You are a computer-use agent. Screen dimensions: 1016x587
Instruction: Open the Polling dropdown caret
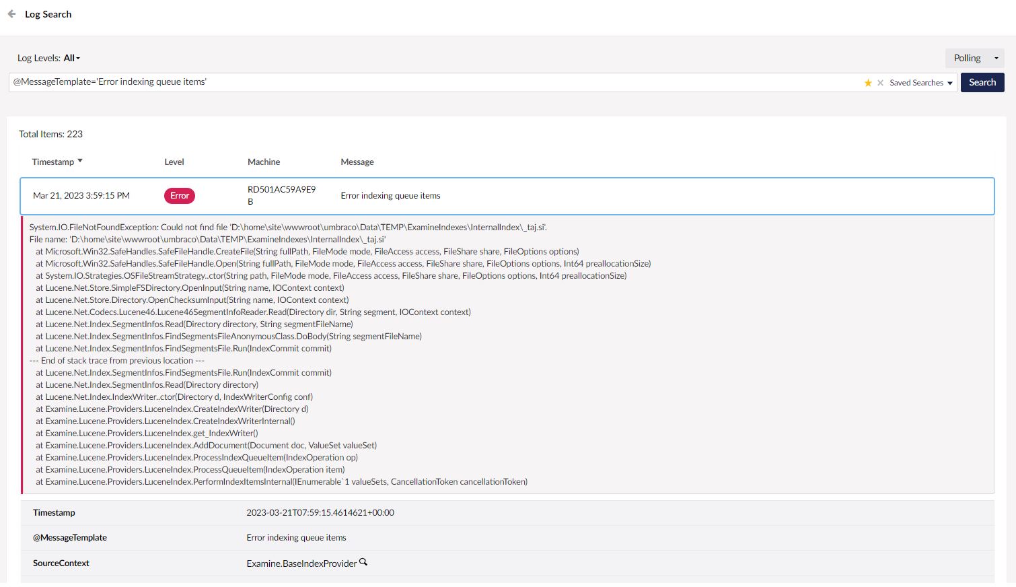click(996, 59)
